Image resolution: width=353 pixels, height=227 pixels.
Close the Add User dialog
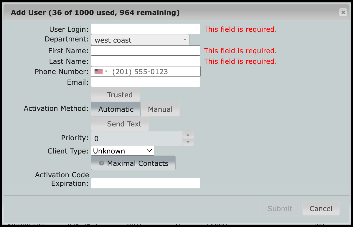343,12
